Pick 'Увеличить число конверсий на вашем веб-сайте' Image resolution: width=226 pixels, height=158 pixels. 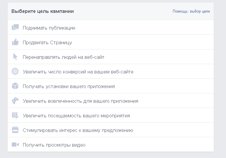(x=78, y=72)
